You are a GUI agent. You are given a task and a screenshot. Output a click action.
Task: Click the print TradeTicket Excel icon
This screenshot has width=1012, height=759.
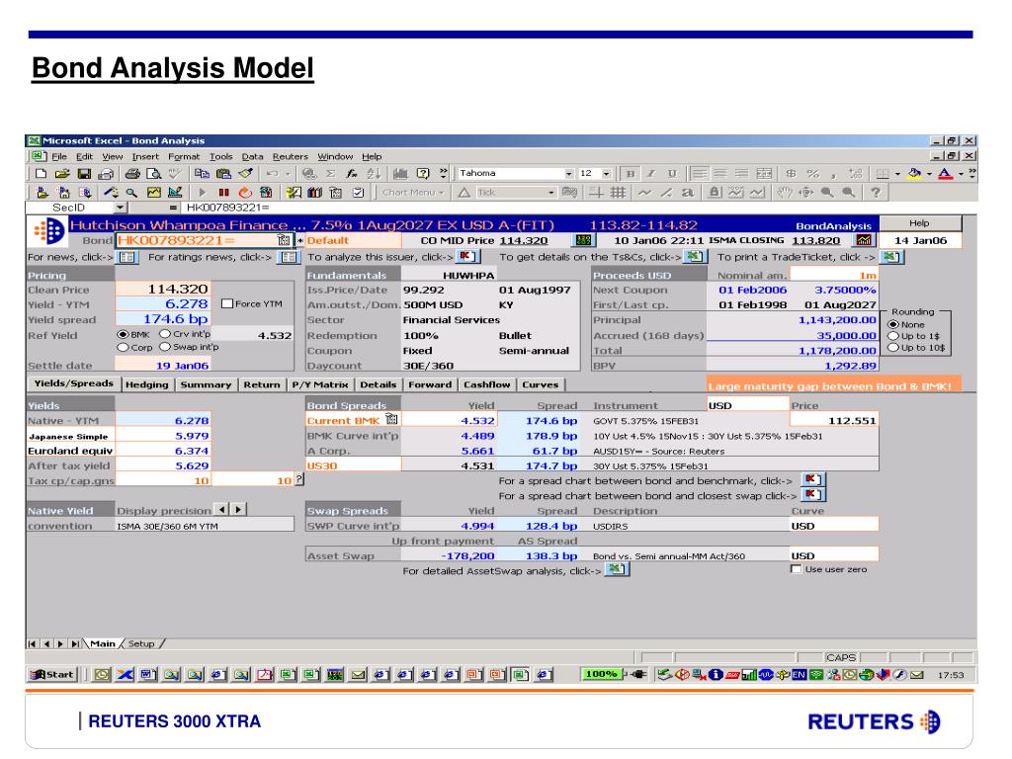[x=890, y=258]
